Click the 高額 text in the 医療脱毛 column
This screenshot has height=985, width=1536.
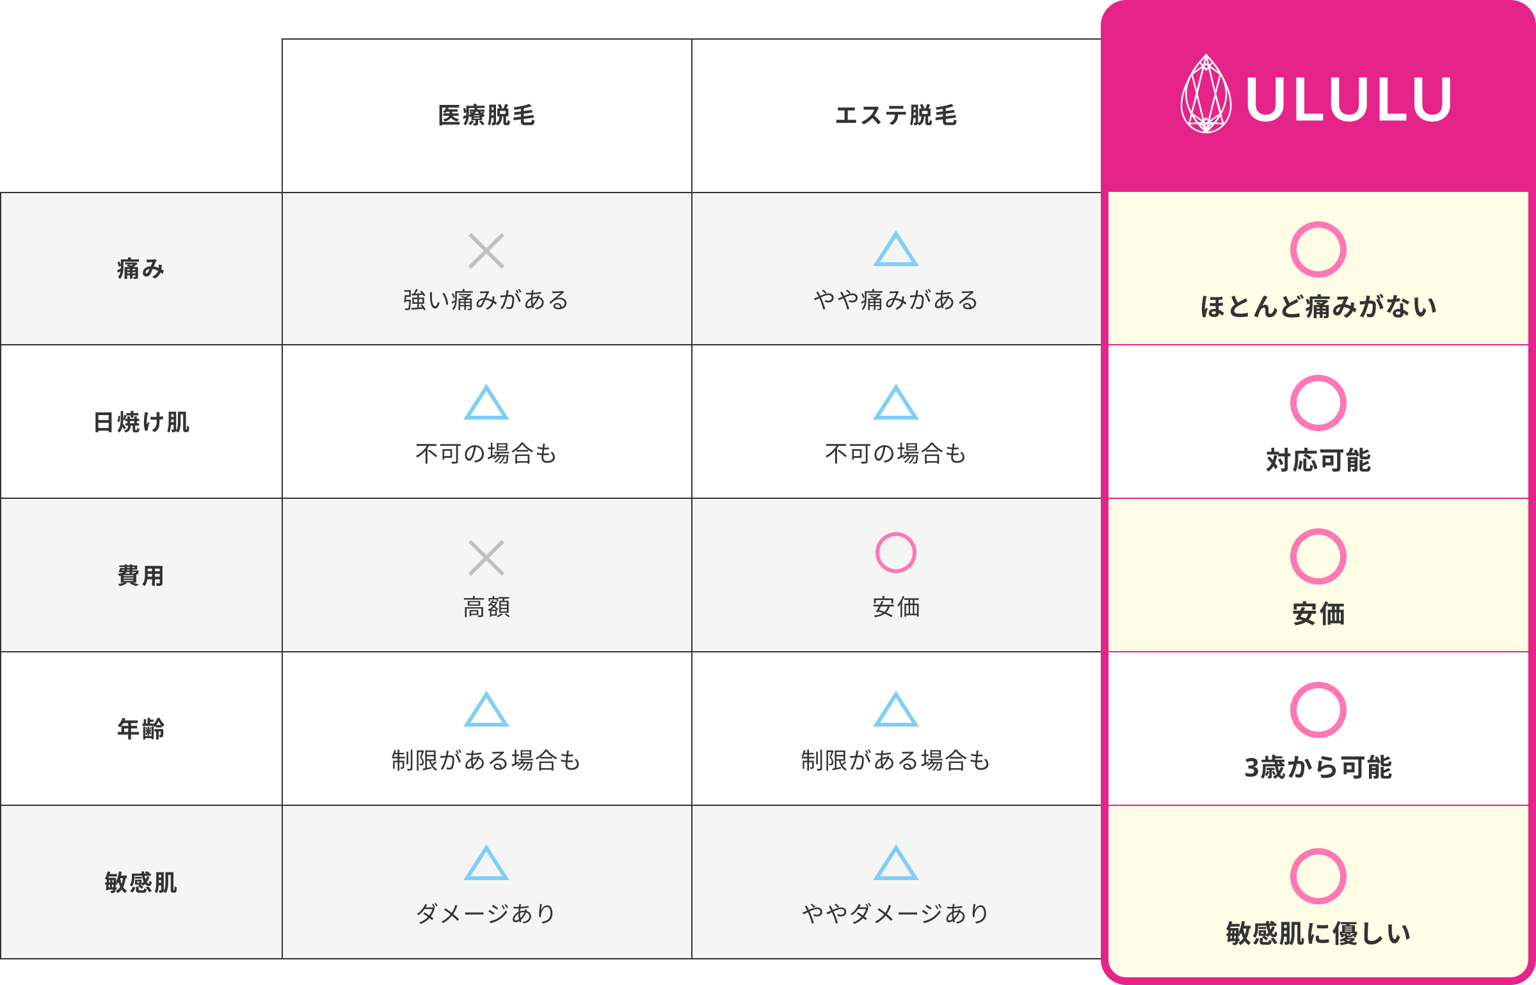[486, 607]
